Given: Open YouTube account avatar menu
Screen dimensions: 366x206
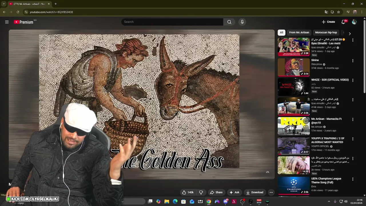Looking at the screenshot, I should (x=354, y=22).
